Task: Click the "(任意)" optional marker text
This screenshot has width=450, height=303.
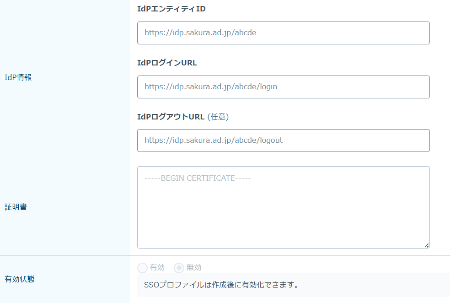Action: click(x=218, y=117)
